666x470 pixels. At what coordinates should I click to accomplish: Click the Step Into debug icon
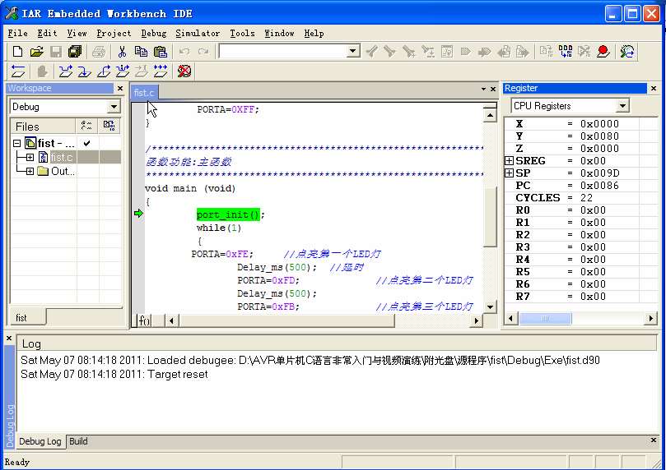pos(85,71)
